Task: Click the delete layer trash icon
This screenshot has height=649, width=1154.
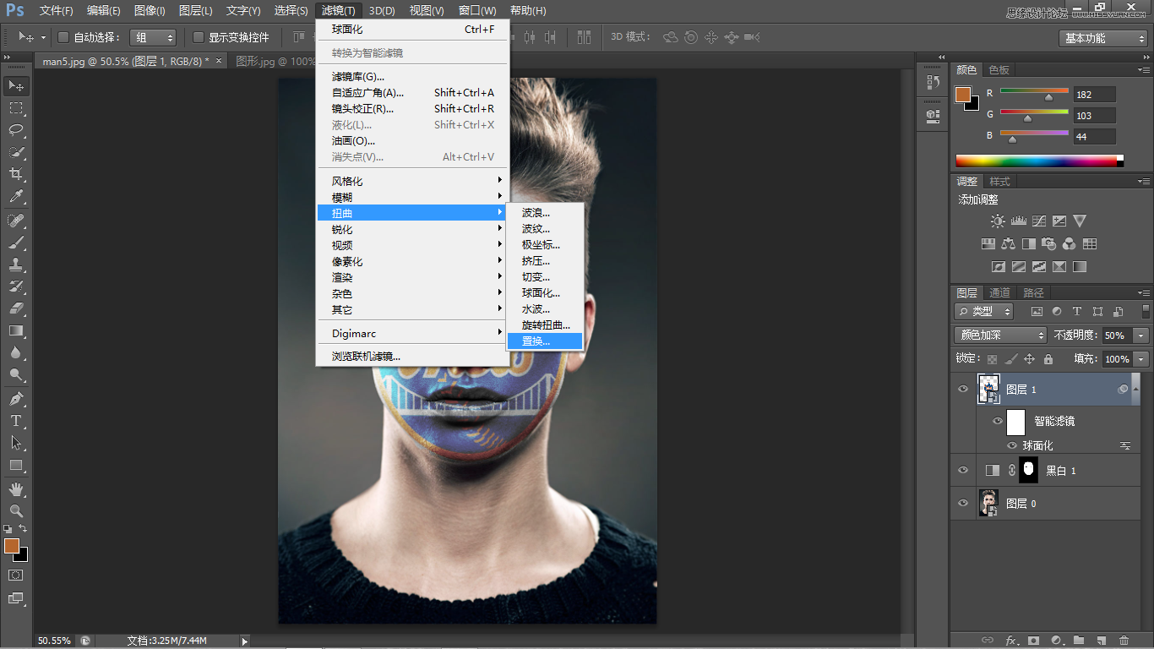Action: pyautogui.click(x=1124, y=641)
